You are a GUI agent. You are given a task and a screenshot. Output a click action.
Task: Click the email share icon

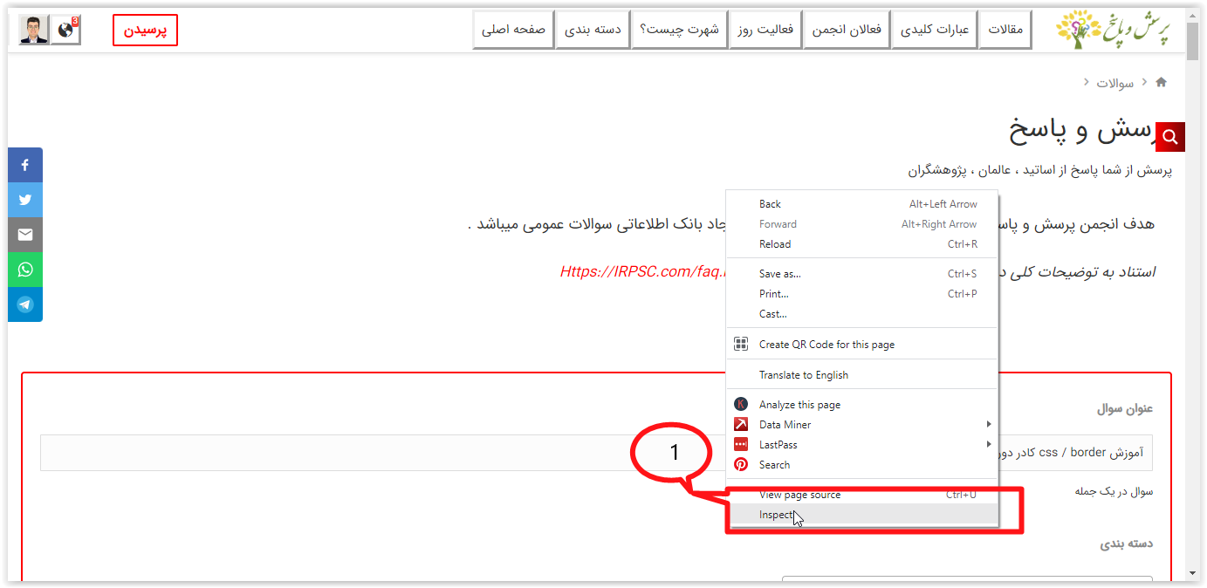[25, 235]
